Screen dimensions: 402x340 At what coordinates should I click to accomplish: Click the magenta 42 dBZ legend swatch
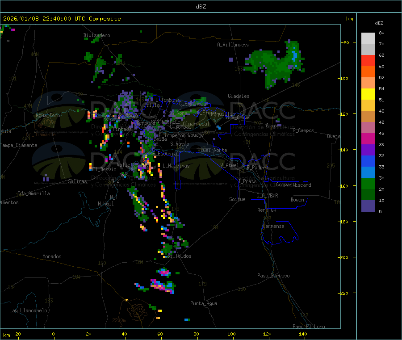click(x=368, y=139)
